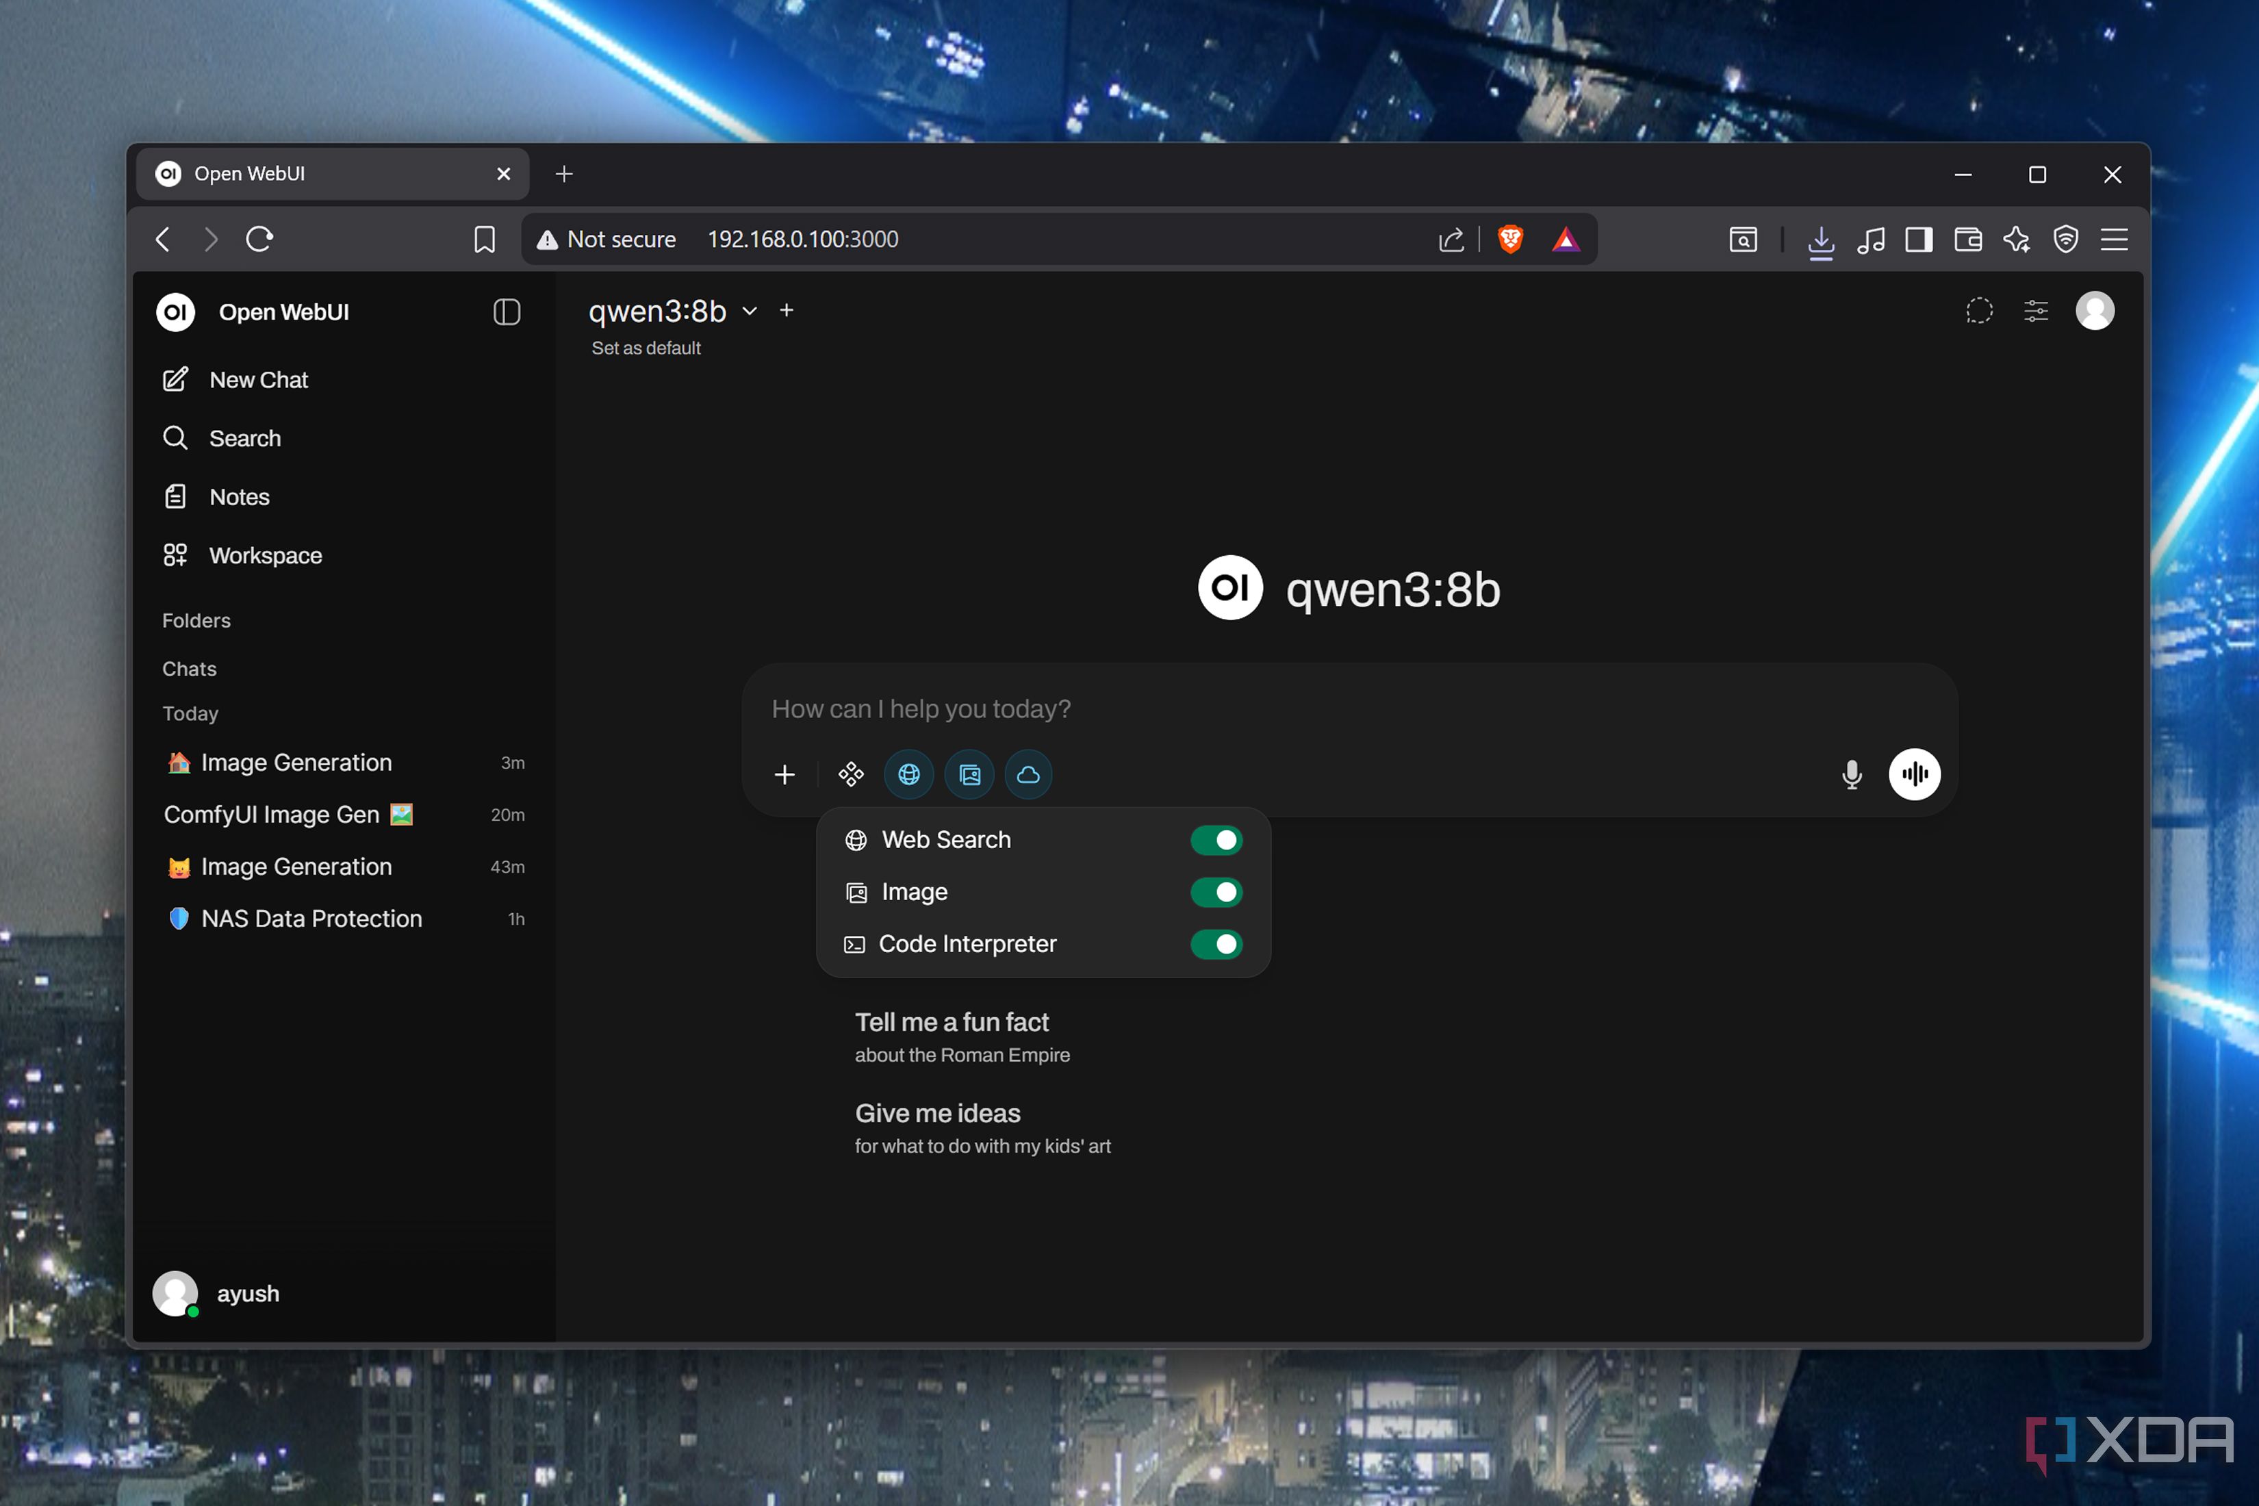Turn off the Code Interpreter toggle
The height and width of the screenshot is (1506, 2259).
pyautogui.click(x=1216, y=944)
